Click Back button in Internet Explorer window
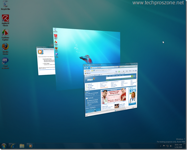 (x=85, y=68)
